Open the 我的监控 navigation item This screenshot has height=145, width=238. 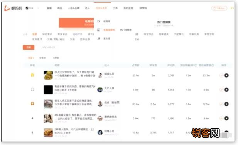[128, 8]
